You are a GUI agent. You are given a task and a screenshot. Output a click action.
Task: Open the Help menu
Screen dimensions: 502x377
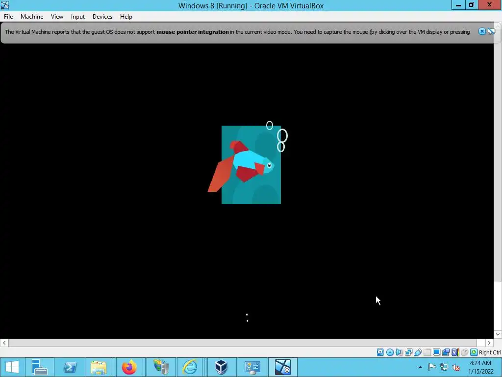click(x=126, y=17)
